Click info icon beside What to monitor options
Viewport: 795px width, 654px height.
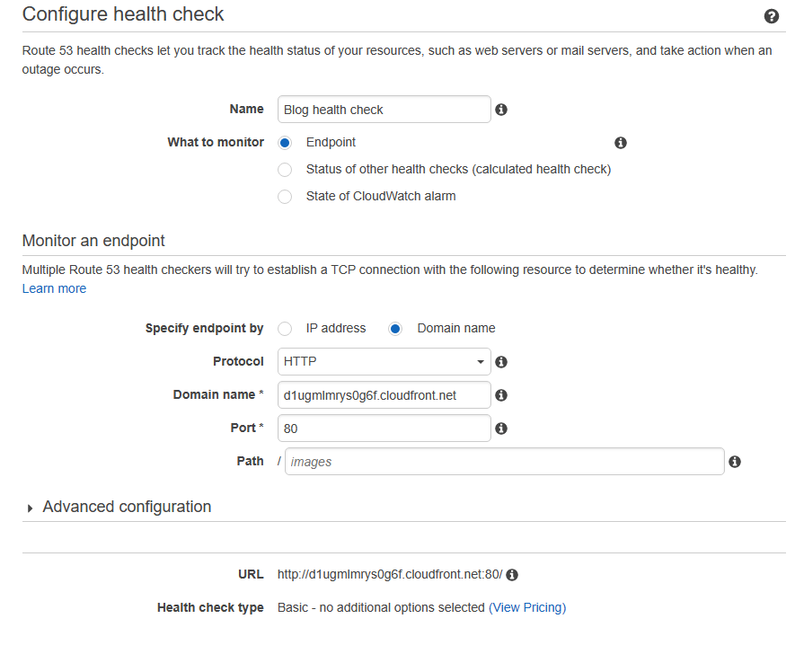620,143
